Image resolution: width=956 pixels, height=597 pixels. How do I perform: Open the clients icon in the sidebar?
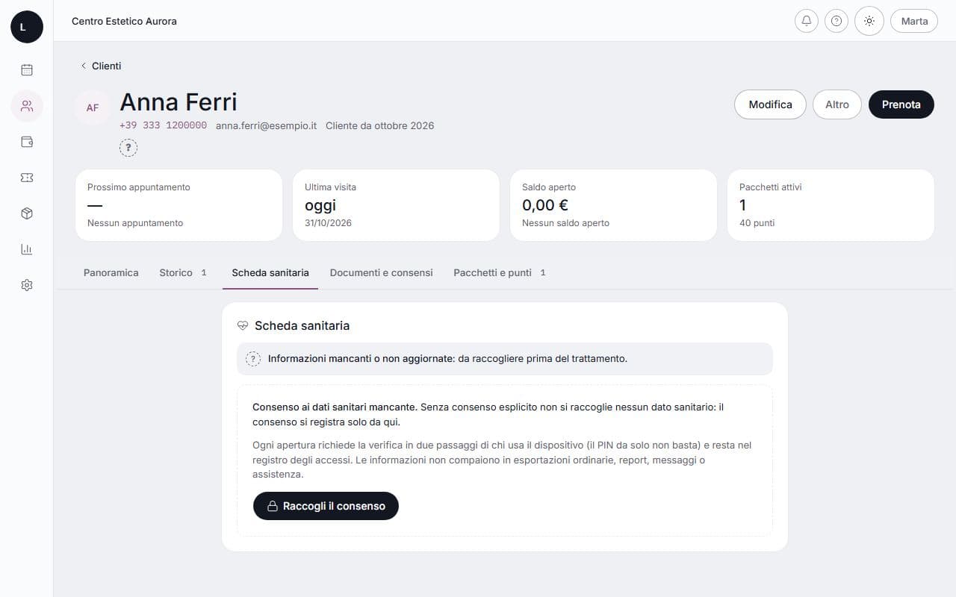coord(27,106)
